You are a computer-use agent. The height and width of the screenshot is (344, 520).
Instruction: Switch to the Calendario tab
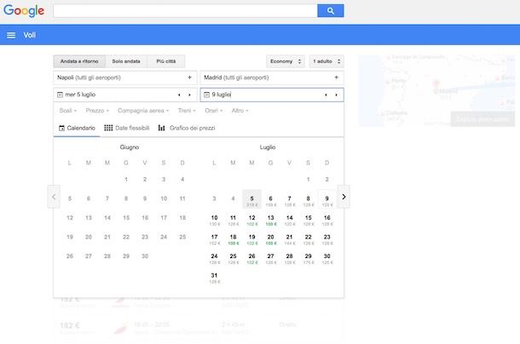(x=77, y=128)
